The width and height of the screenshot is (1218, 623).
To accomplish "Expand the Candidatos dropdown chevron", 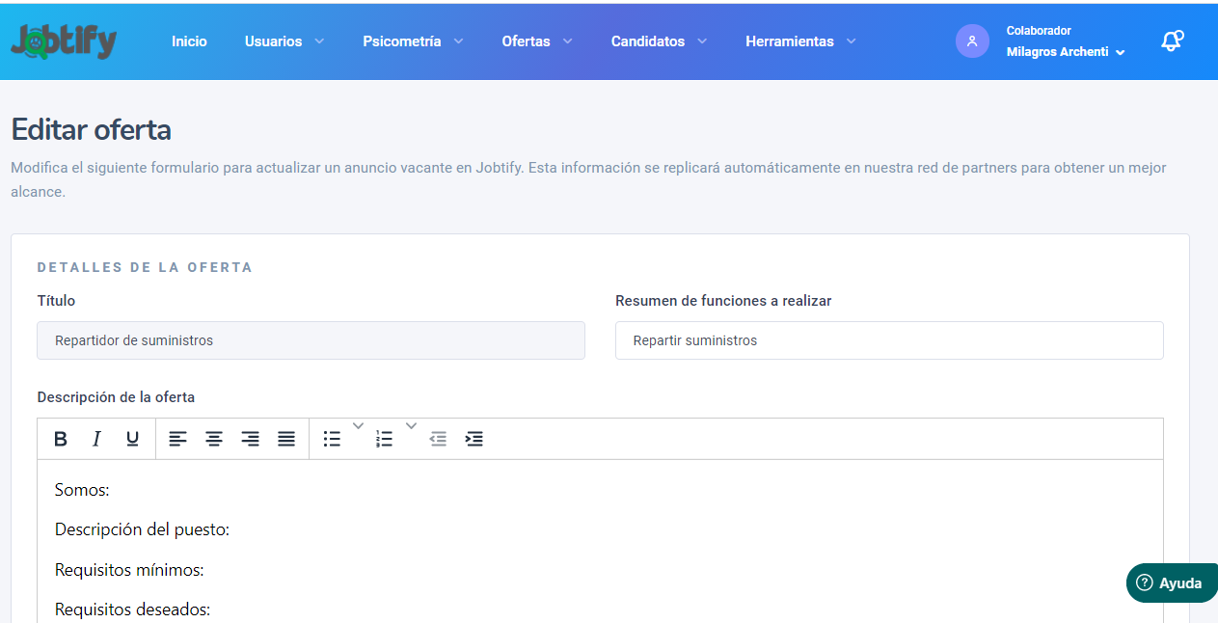I will coord(702,41).
